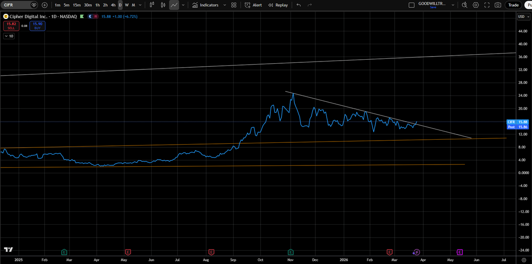Select the lower orange support line
532x264 pixels.
point(232,166)
